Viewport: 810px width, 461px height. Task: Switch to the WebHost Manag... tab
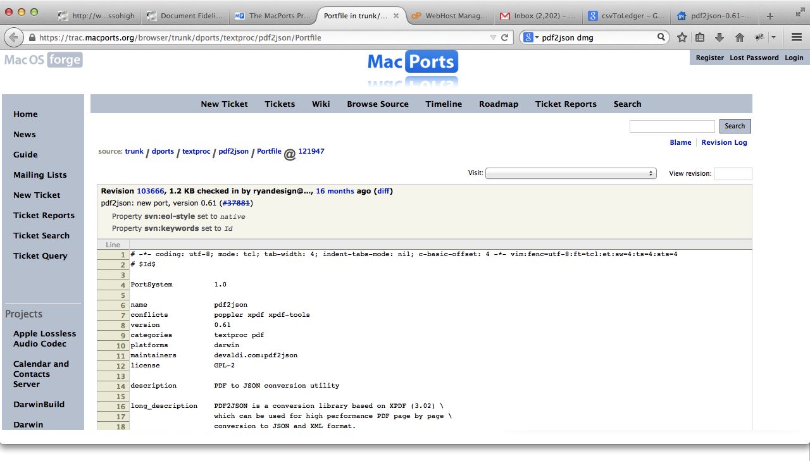click(450, 16)
